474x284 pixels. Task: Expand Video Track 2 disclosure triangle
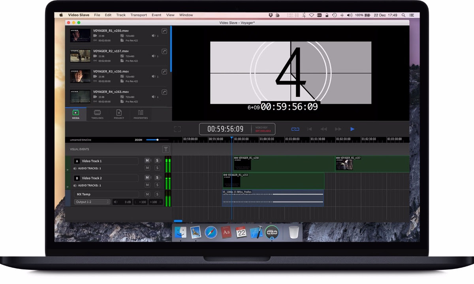coord(68,187)
